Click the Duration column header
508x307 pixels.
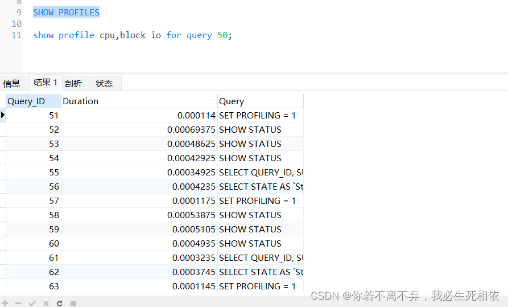tap(139, 101)
